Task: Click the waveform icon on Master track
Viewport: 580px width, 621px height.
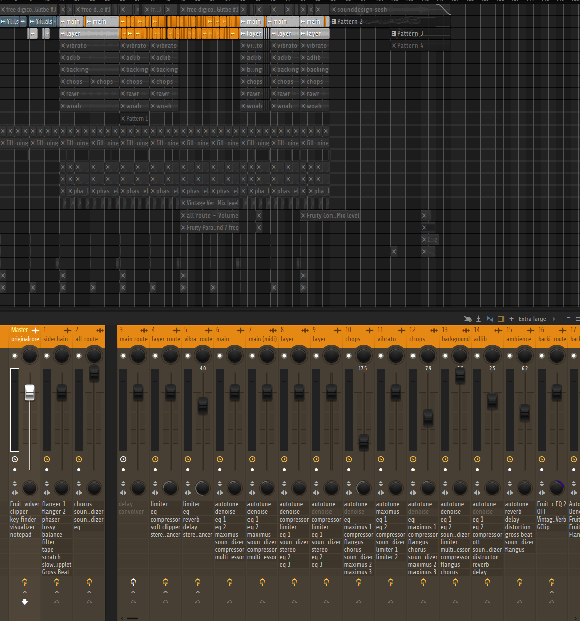Action: click(35, 330)
